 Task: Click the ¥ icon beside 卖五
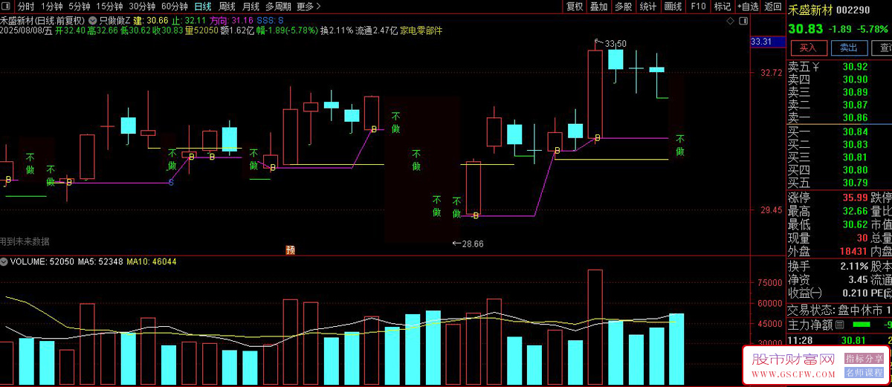click(x=815, y=67)
